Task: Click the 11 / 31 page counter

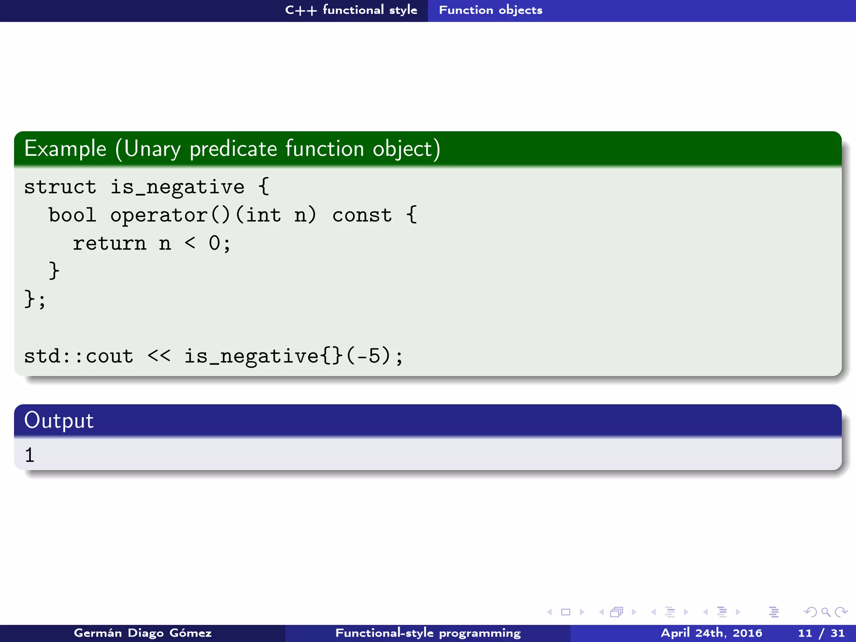Action: click(821, 633)
